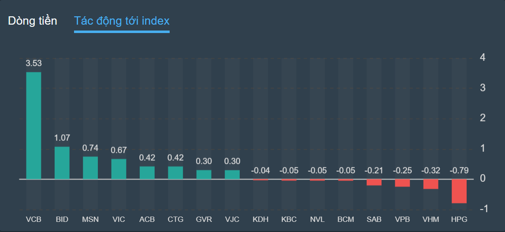The image size is (505, 232).
Task: Click the green VJC bar
Action: pyautogui.click(x=232, y=174)
